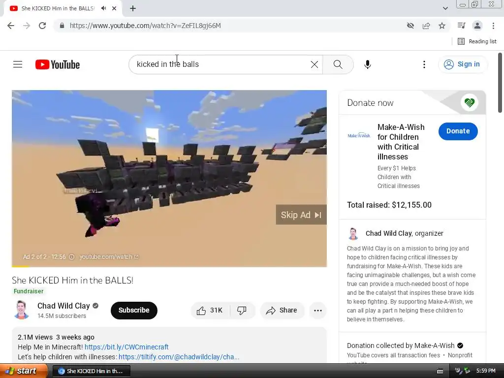Screen dimensions: 504x378
Task: Open the Windows start menu
Action: pyautogui.click(x=24, y=371)
